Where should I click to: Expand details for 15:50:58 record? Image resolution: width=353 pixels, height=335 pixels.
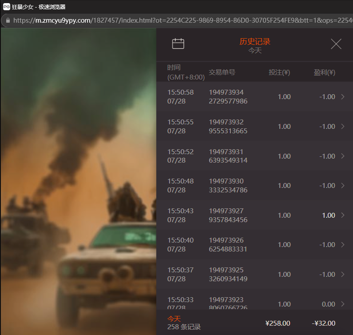[342, 97]
